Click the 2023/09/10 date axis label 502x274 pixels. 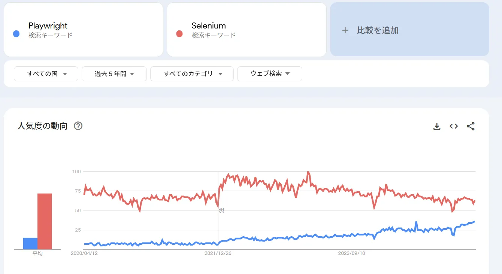[x=351, y=253]
